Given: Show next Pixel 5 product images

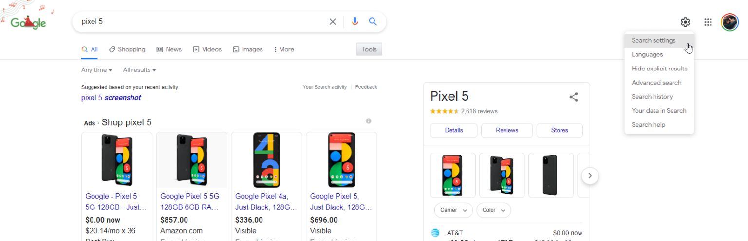Looking at the screenshot, I should point(590,176).
